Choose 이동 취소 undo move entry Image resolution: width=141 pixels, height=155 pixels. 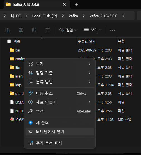pyautogui.click(x=60, y=93)
